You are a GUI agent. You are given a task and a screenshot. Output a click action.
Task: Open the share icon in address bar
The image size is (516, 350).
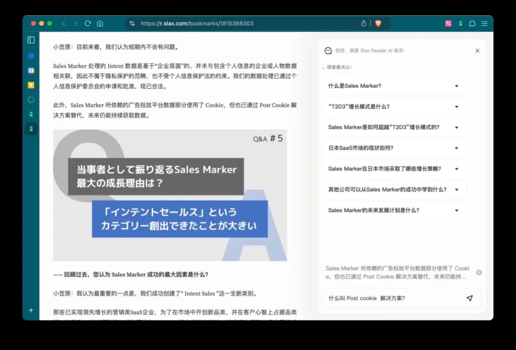[x=363, y=23]
